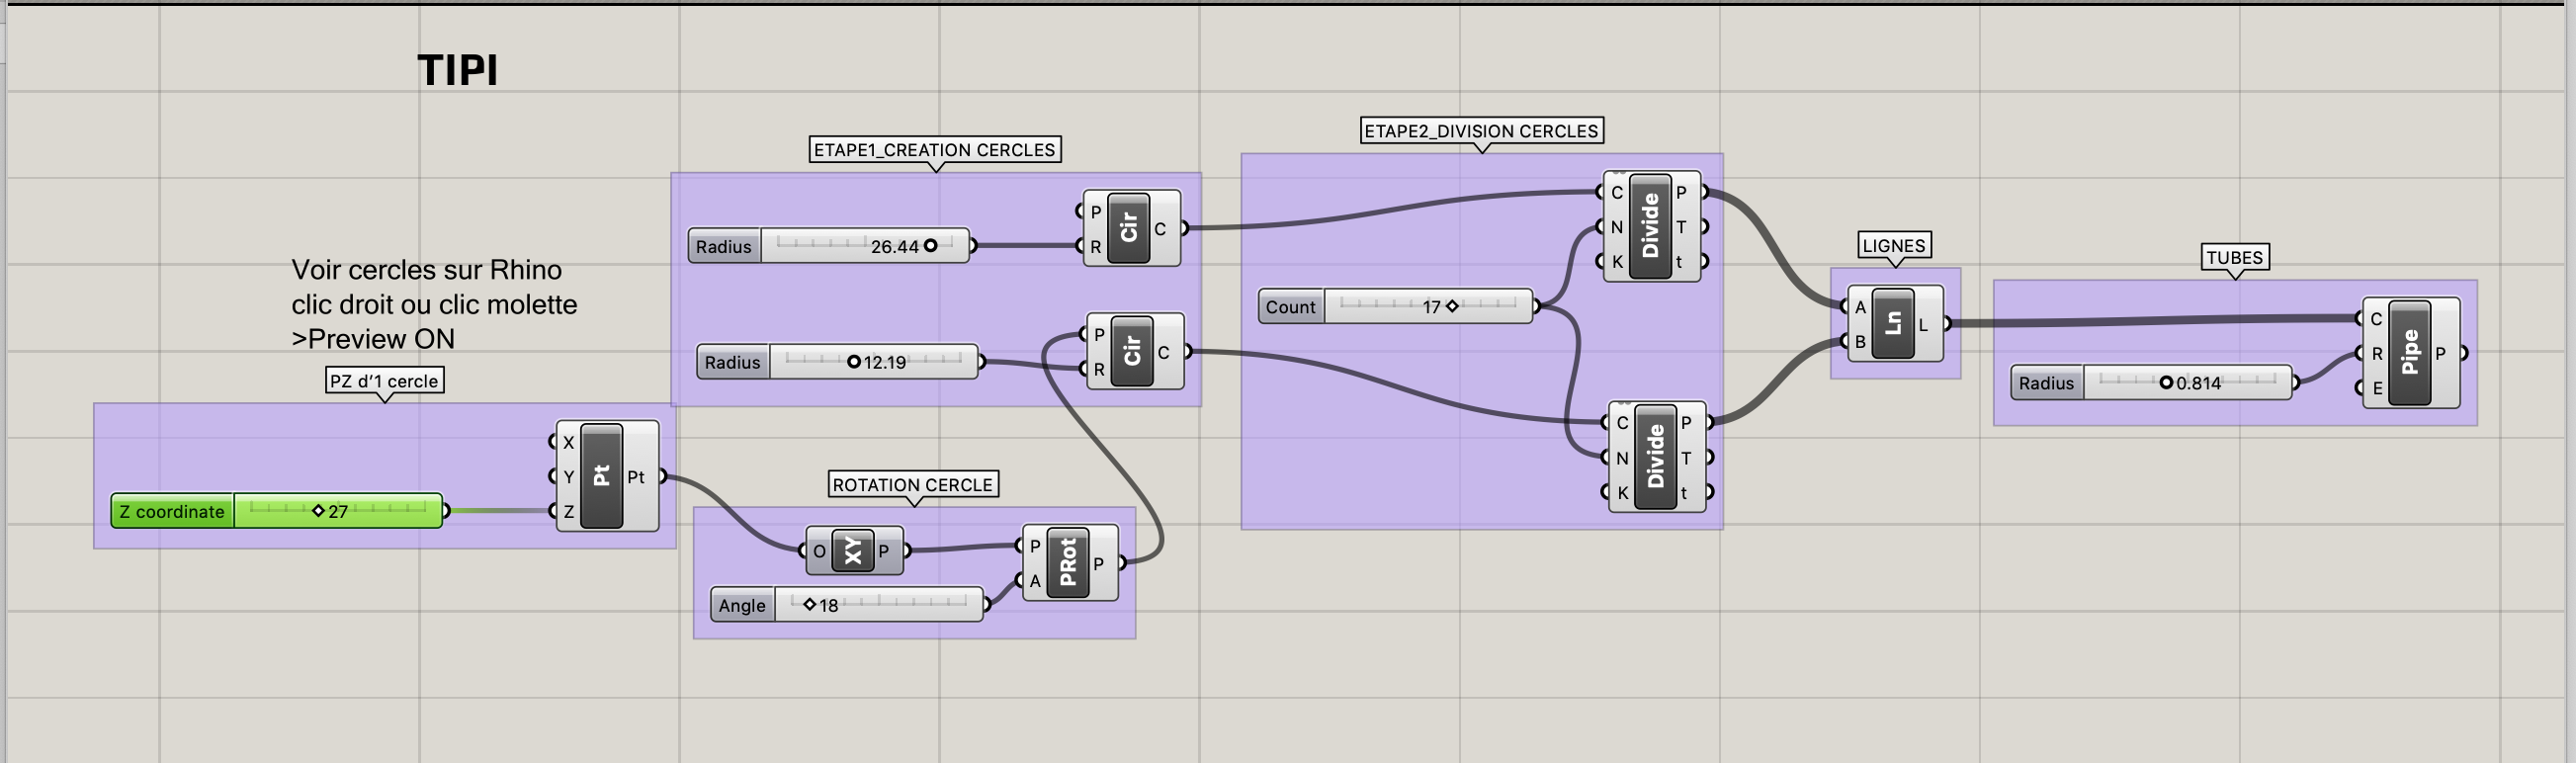Viewport: 2576px width, 763px height.
Task: Select the Pipe component
Action: point(2409,353)
